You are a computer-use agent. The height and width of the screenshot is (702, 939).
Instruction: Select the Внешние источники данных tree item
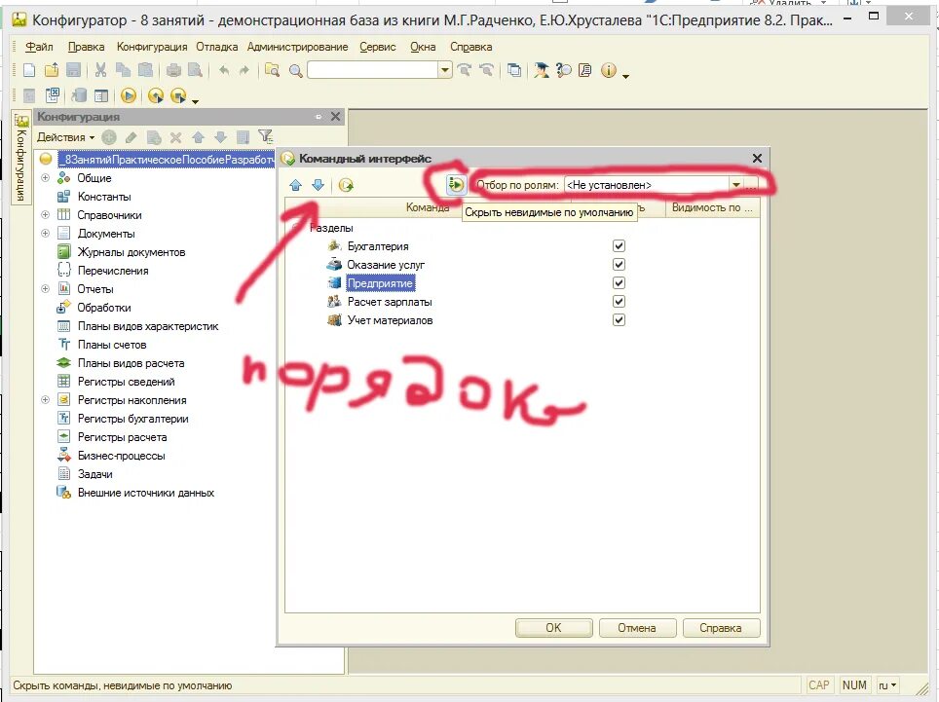146,493
